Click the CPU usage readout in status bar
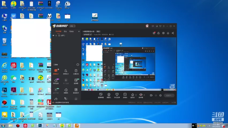Screen dimensions: 228x128 pos(157,103)
